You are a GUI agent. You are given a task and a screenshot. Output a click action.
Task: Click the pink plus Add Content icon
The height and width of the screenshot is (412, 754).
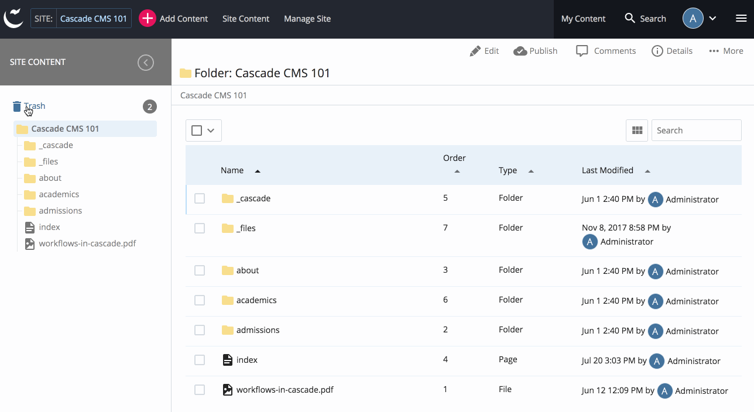(148, 18)
